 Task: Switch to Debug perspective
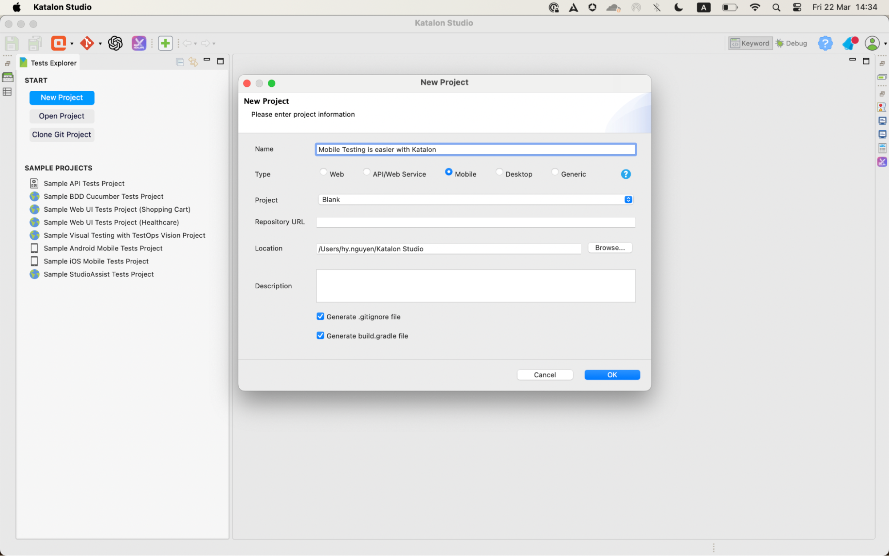(791, 43)
